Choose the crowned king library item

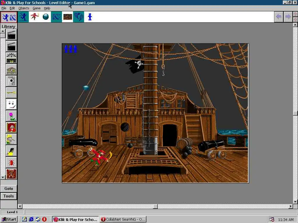11,139
